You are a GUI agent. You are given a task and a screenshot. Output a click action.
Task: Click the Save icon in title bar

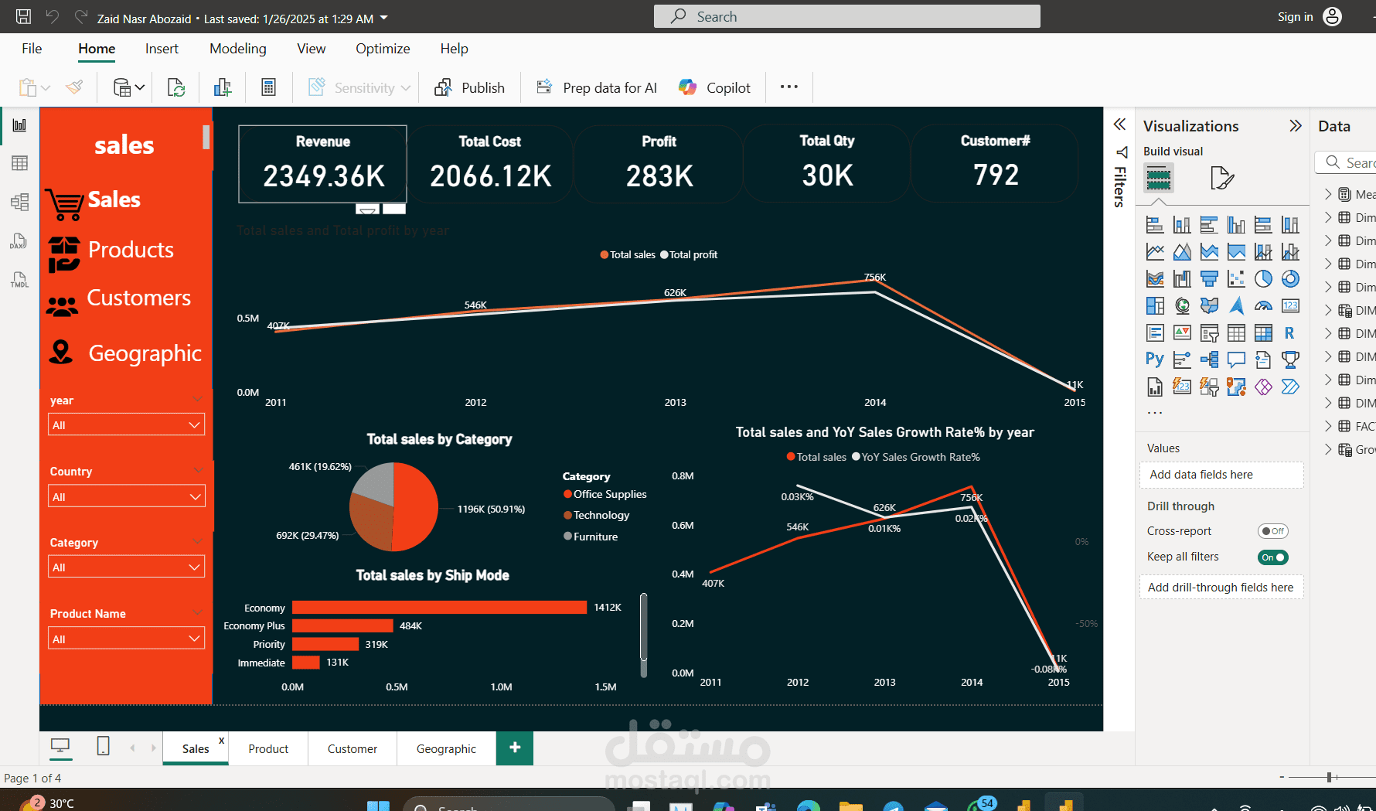tap(23, 16)
